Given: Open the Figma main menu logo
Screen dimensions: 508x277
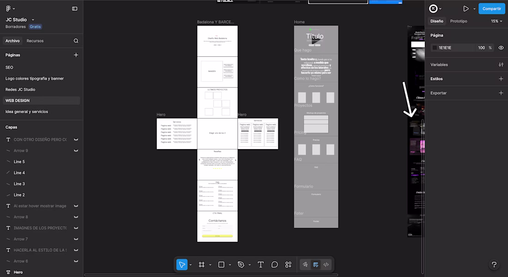Looking at the screenshot, I should [8, 8].
